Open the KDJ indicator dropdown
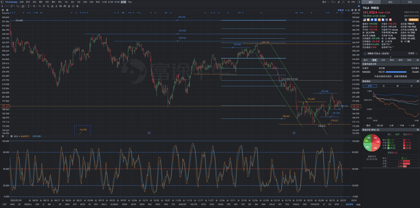The width and height of the screenshot is (420, 208). pos(17,136)
